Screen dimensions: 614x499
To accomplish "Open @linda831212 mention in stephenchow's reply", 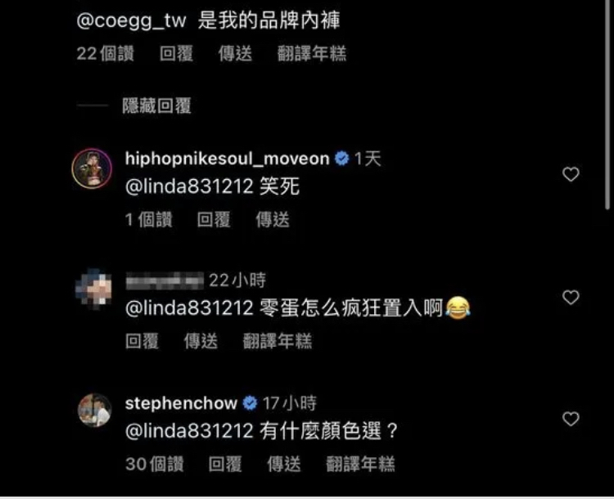I will tap(189, 431).
